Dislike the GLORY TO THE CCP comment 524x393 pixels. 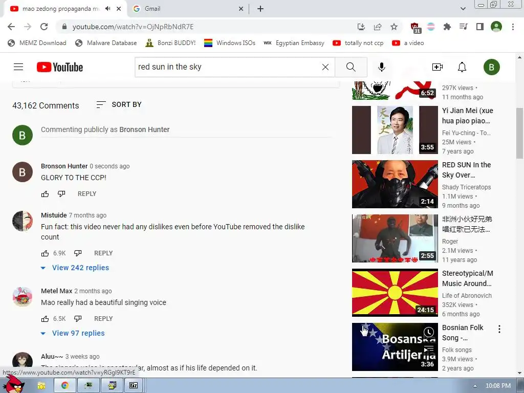(61, 194)
